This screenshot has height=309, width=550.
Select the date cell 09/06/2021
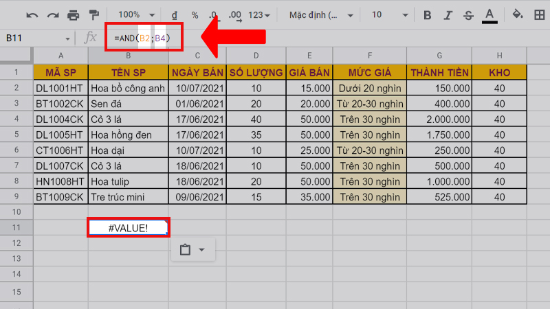point(197,196)
